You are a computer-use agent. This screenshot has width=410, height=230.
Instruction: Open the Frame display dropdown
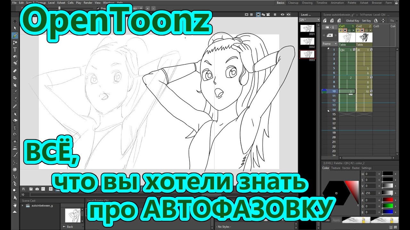[330, 44]
